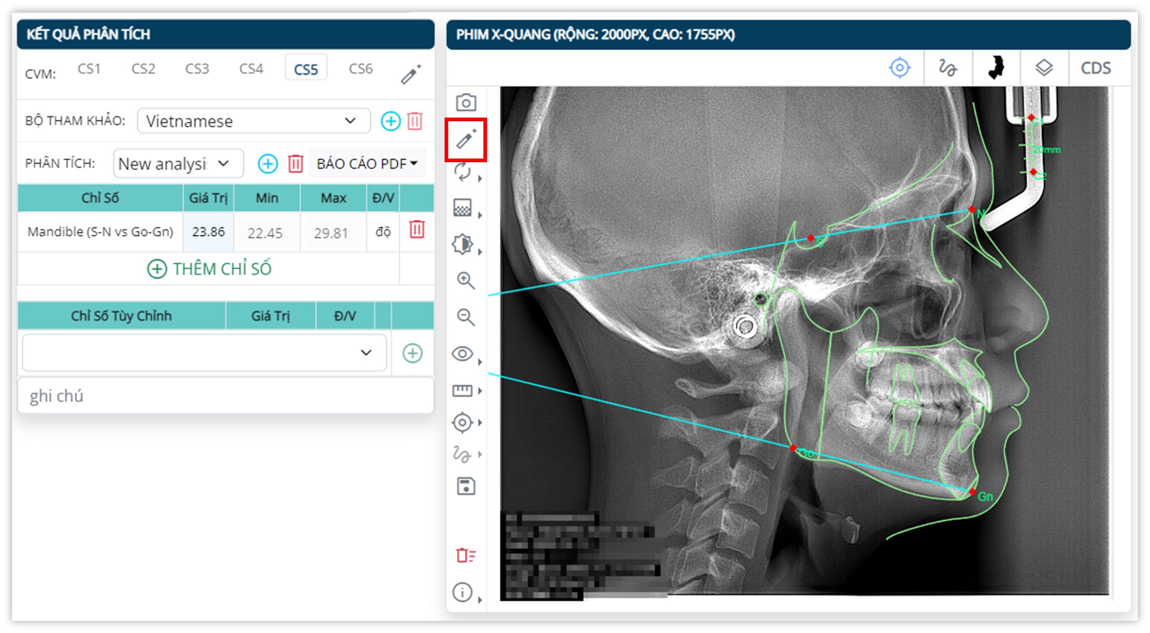
Task: Add a new reference set
Action: [391, 121]
